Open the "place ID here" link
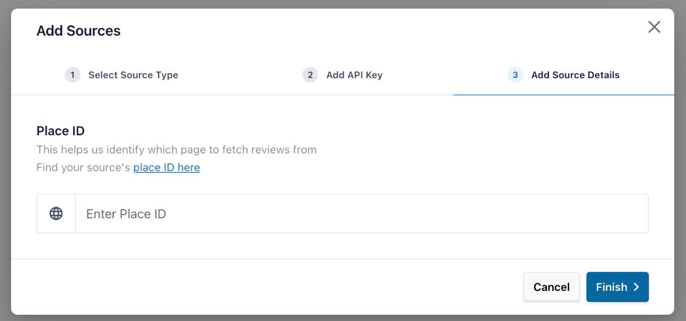686x321 pixels. pyautogui.click(x=167, y=167)
